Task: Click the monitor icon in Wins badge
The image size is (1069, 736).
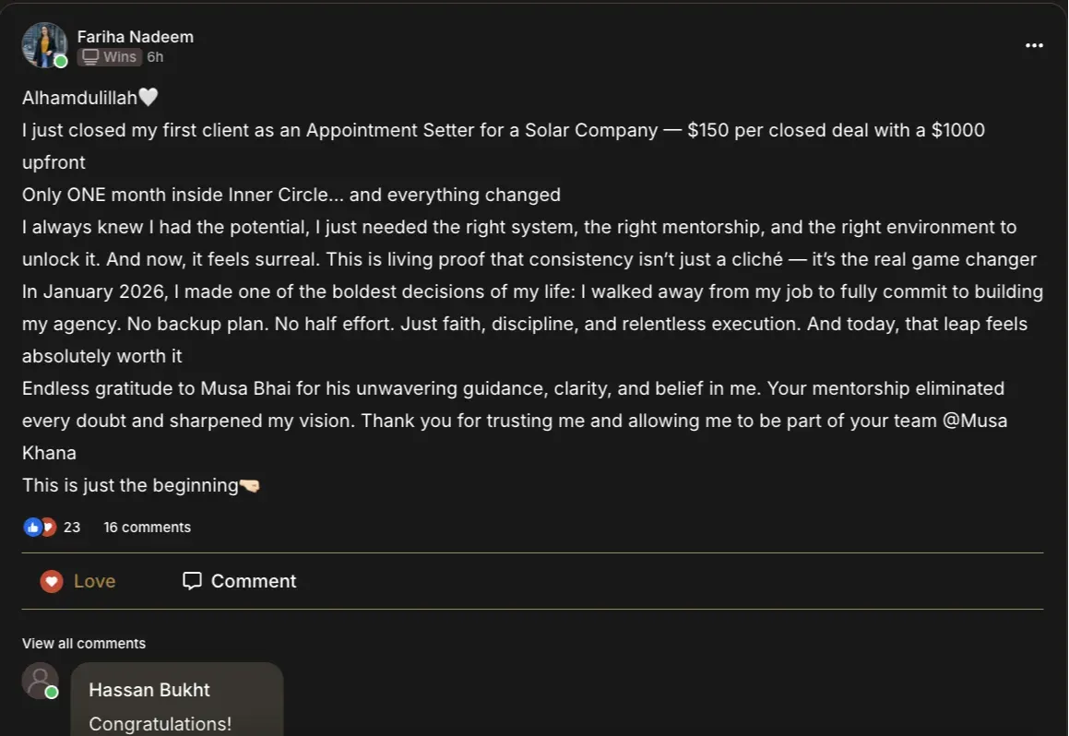Action: [90, 57]
